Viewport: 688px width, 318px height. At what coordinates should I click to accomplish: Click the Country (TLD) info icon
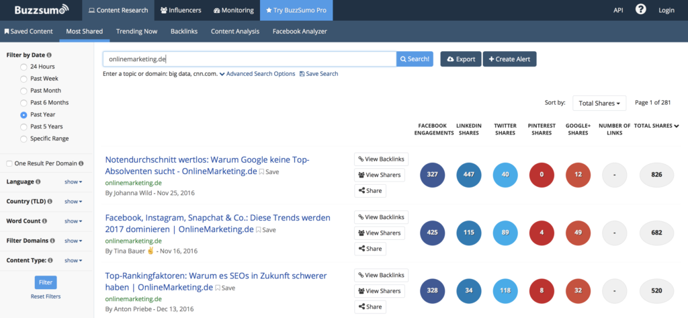click(x=50, y=202)
